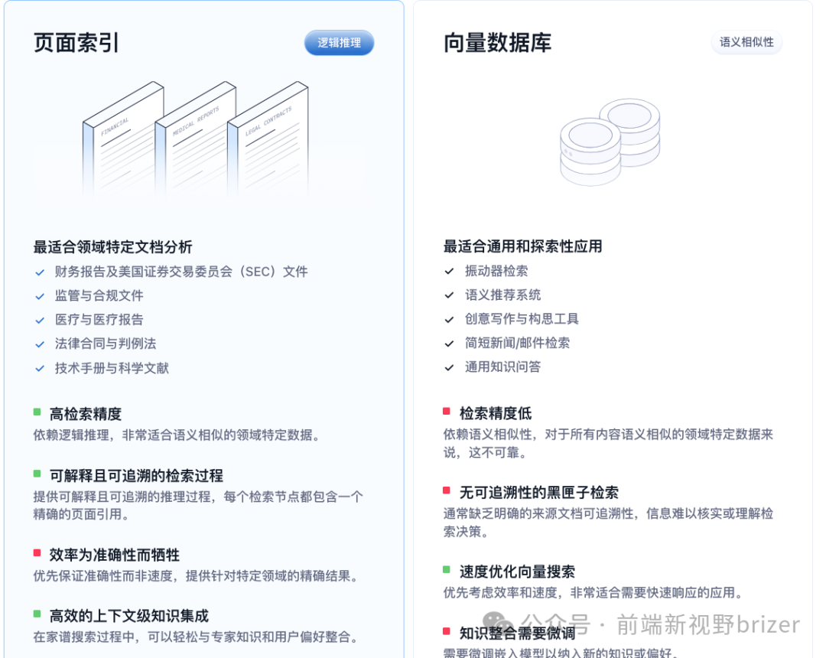
Task: Click the blue pill-shaped 逻辑推理 gradient swatch
Action: pos(339,43)
